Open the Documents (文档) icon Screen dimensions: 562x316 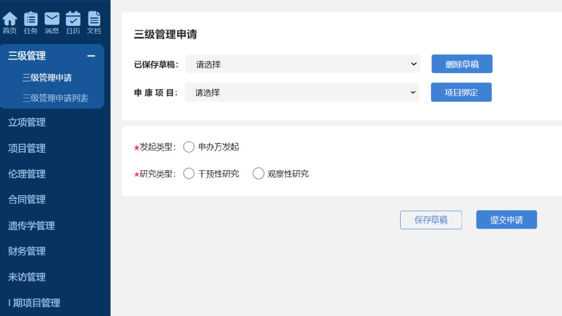coord(94,20)
